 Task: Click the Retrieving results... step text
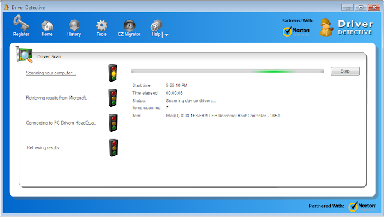point(44,148)
